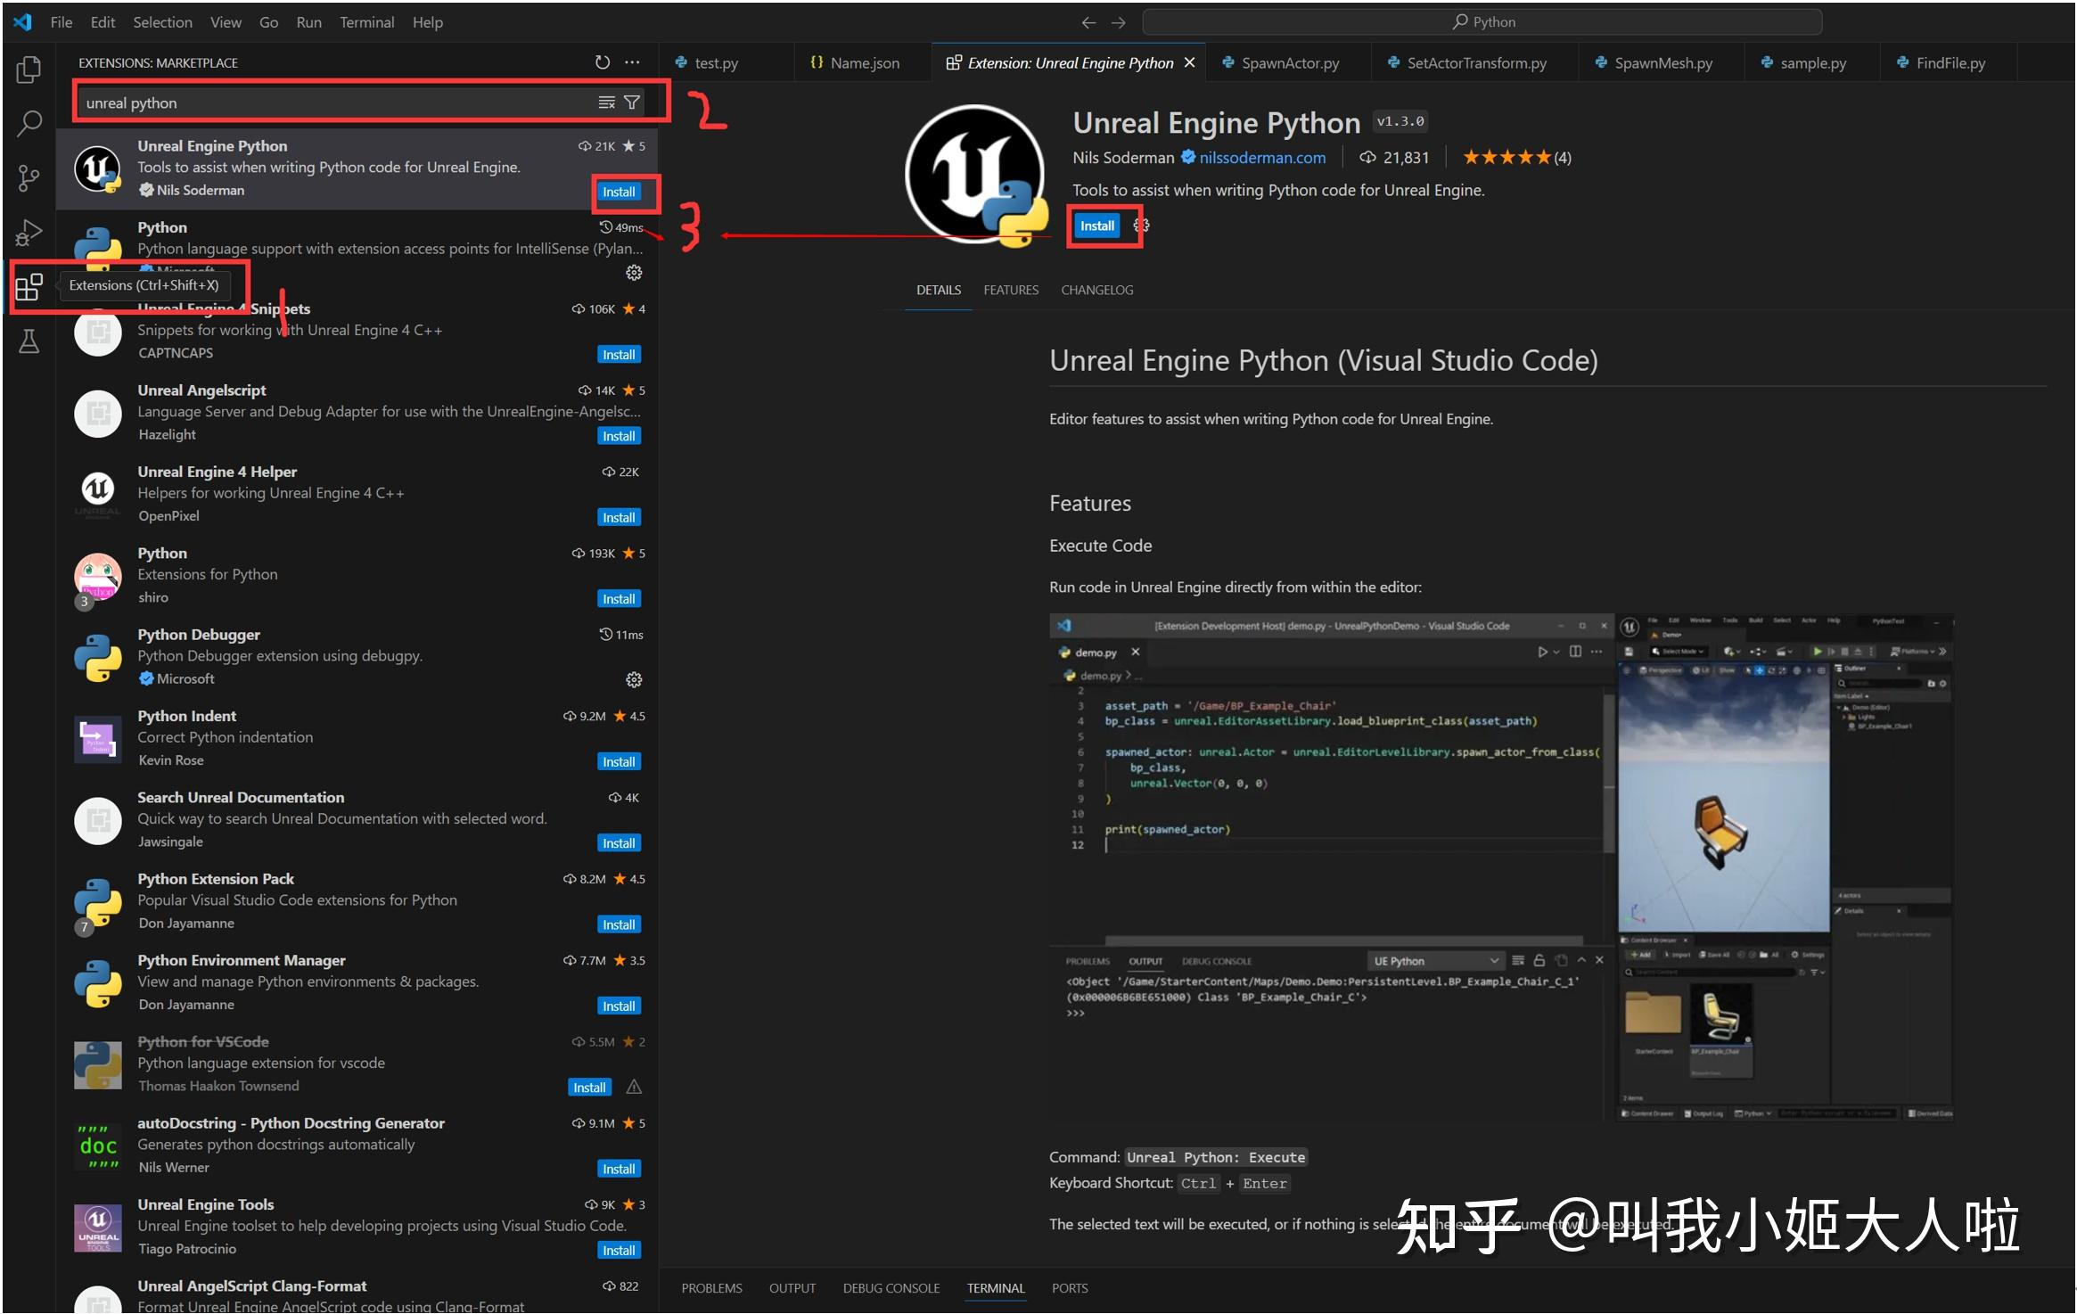Open the Terminal menu

(366, 21)
